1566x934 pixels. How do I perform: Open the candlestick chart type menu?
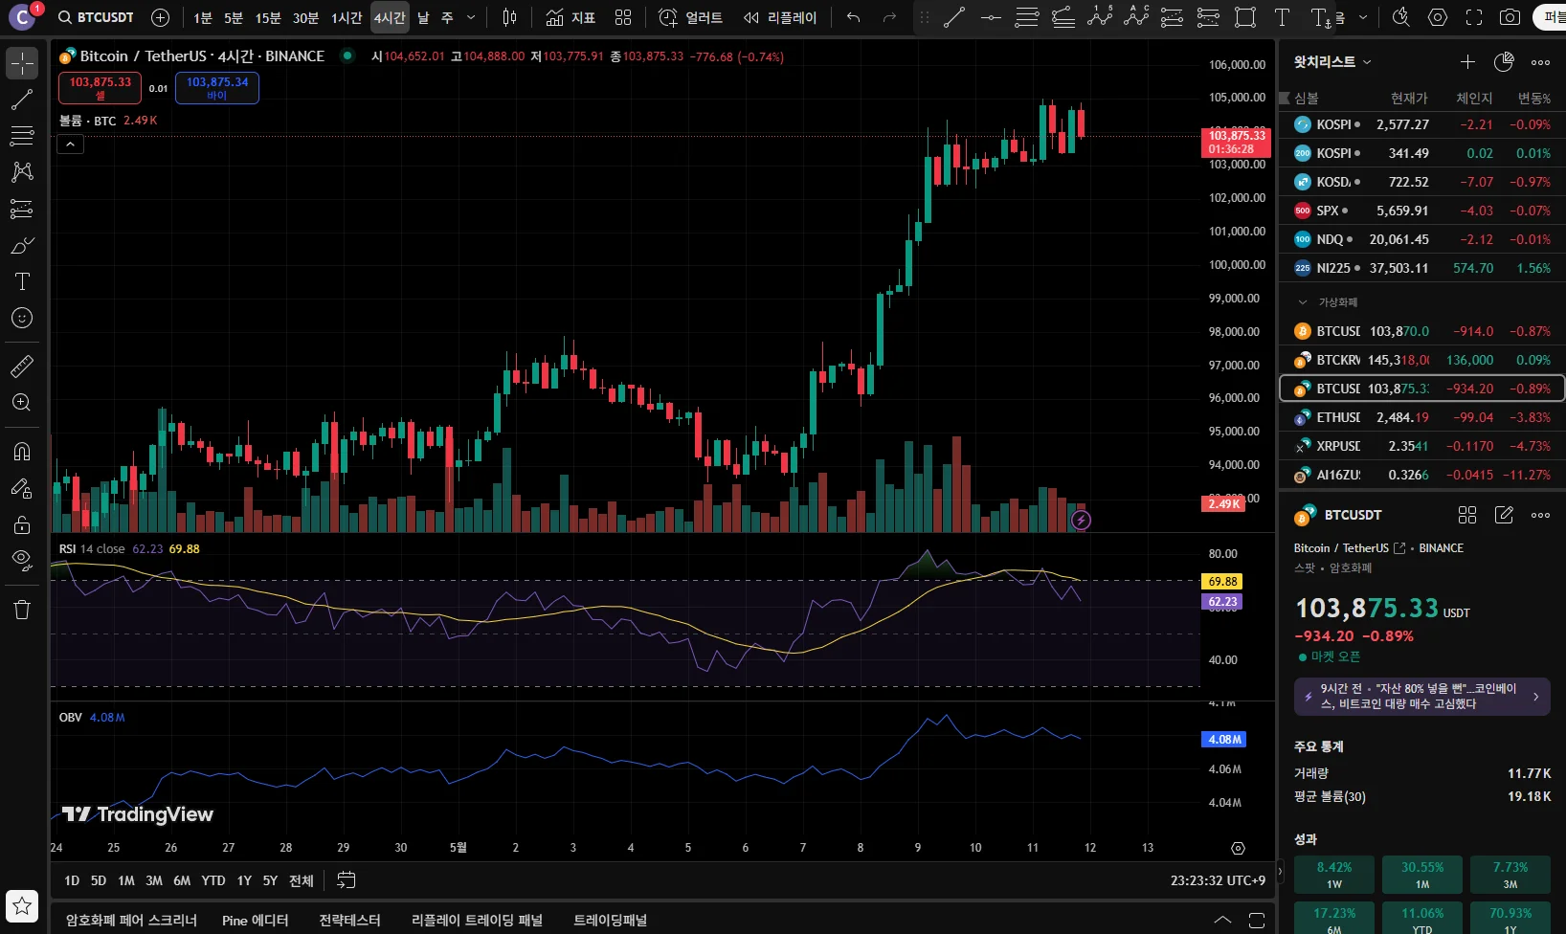point(510,17)
